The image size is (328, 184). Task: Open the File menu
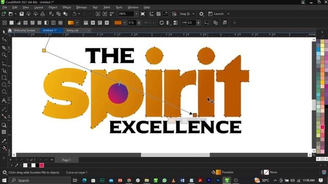5,7
